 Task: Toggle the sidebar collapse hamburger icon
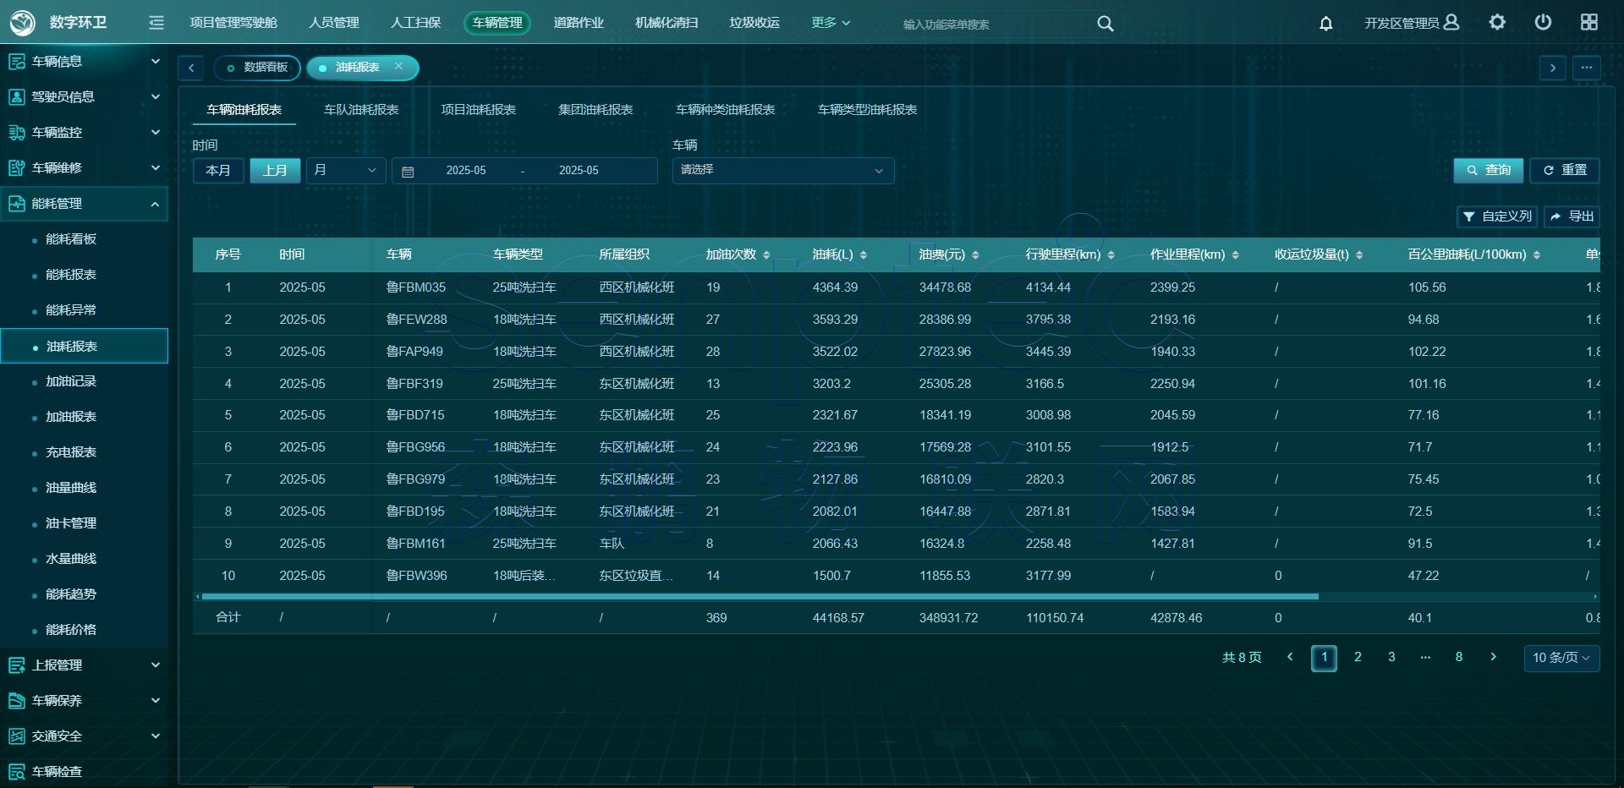tap(156, 23)
